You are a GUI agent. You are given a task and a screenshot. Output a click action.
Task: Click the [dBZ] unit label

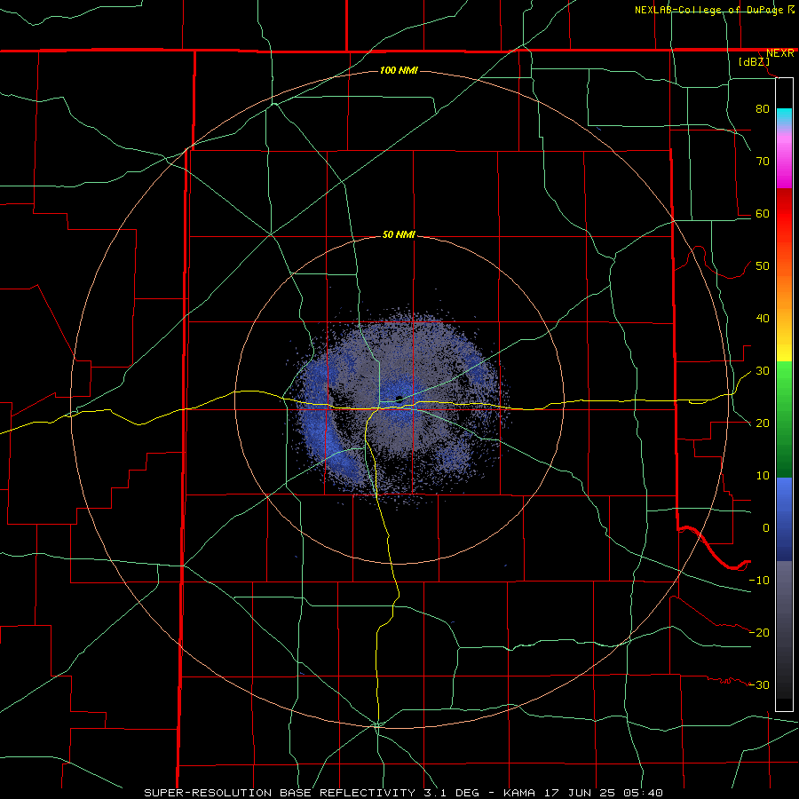pos(754,62)
